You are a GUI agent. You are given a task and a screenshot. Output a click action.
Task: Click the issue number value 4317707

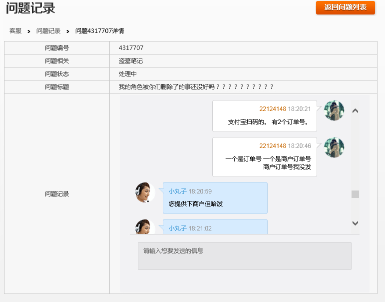coord(131,47)
